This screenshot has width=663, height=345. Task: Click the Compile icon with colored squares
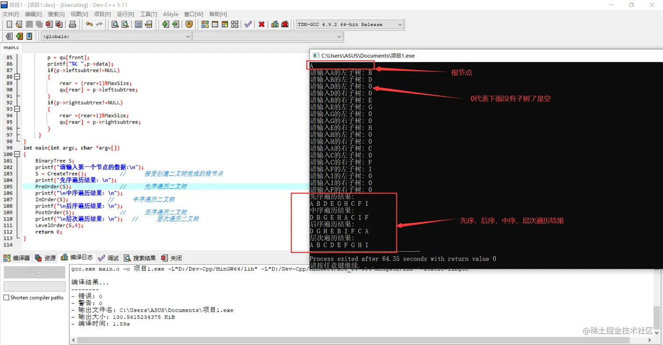pos(205,25)
